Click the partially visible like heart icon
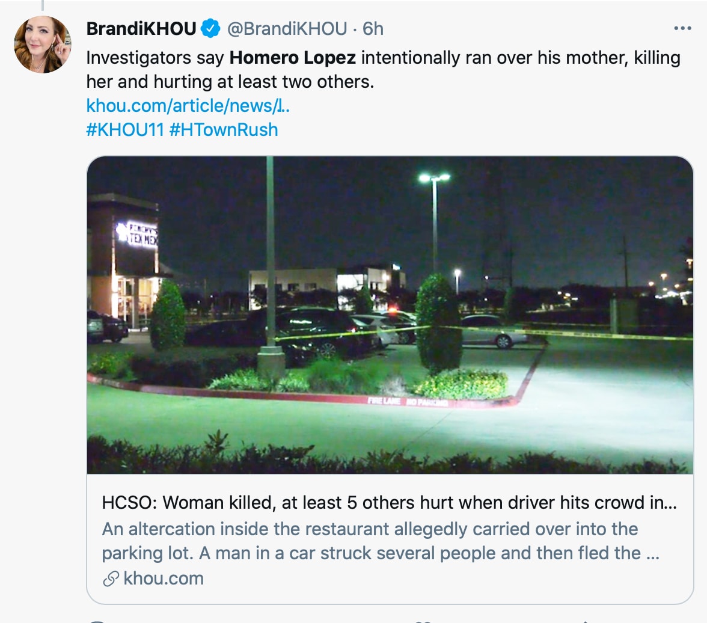707x623 pixels. tap(423, 621)
